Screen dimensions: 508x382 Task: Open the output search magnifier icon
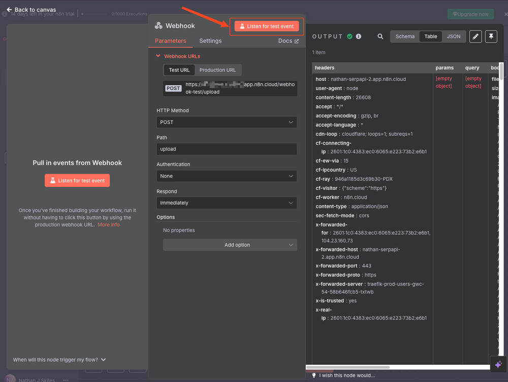380,37
